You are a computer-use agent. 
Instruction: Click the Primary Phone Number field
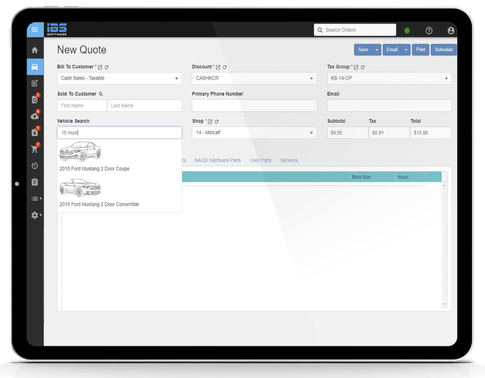[254, 106]
